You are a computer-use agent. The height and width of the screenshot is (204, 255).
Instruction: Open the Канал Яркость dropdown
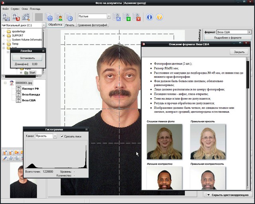(55, 136)
